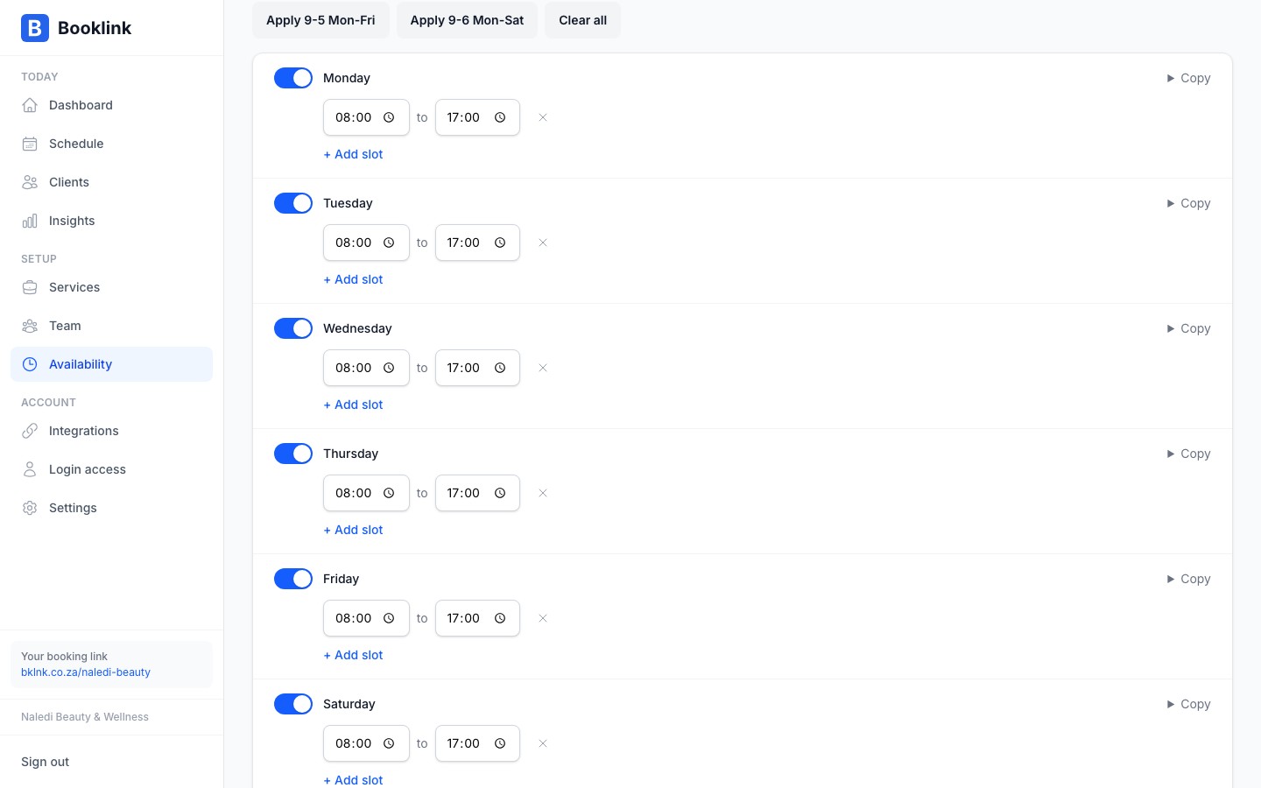Expand the Friday Copy disclosure

pyautogui.click(x=1188, y=579)
